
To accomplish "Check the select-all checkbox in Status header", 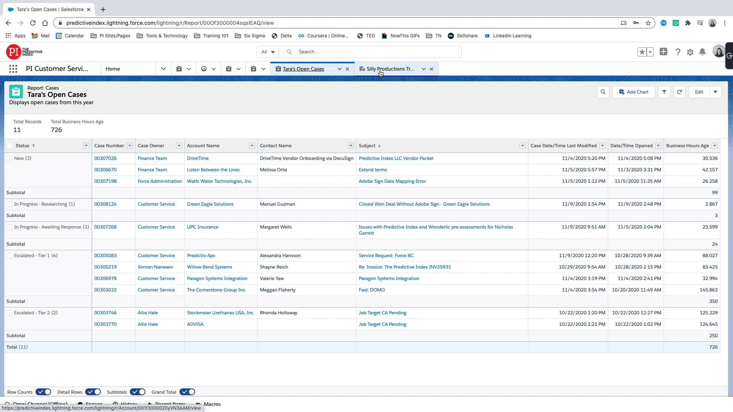I will [x=10, y=146].
